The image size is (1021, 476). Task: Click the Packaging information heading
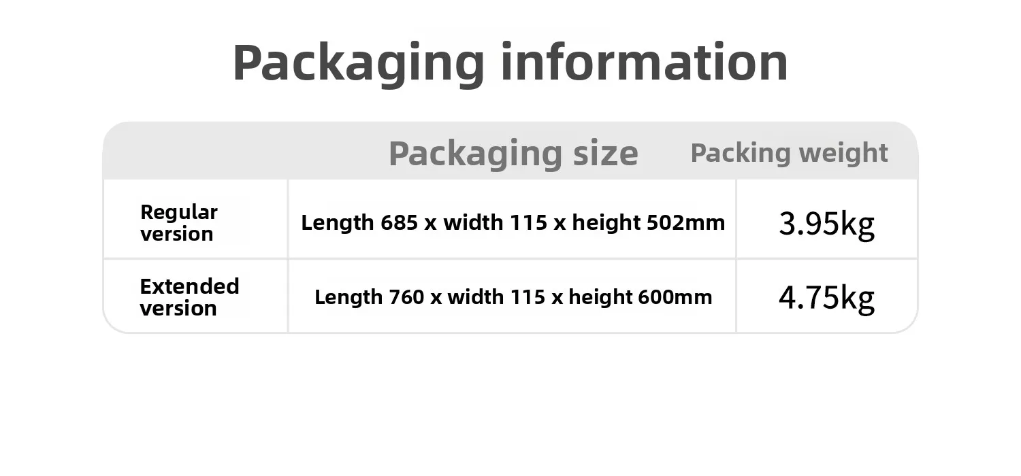[510, 63]
